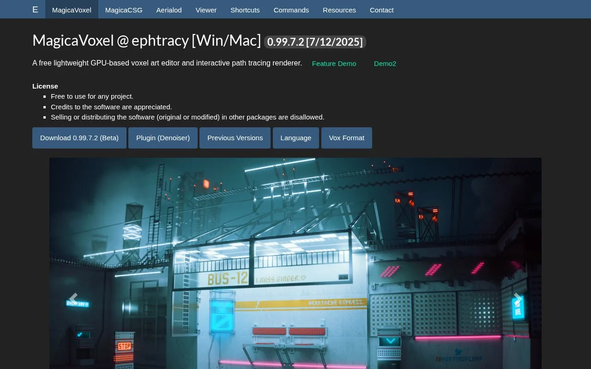The height and width of the screenshot is (369, 591).
Task: Open the Resources nav item
Action: 339,10
